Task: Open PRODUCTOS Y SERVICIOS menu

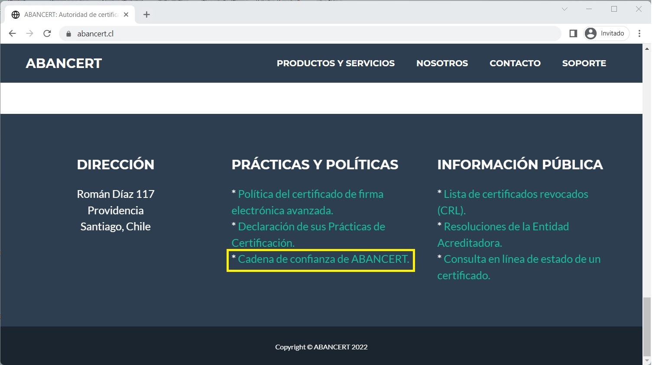Action: (335, 63)
